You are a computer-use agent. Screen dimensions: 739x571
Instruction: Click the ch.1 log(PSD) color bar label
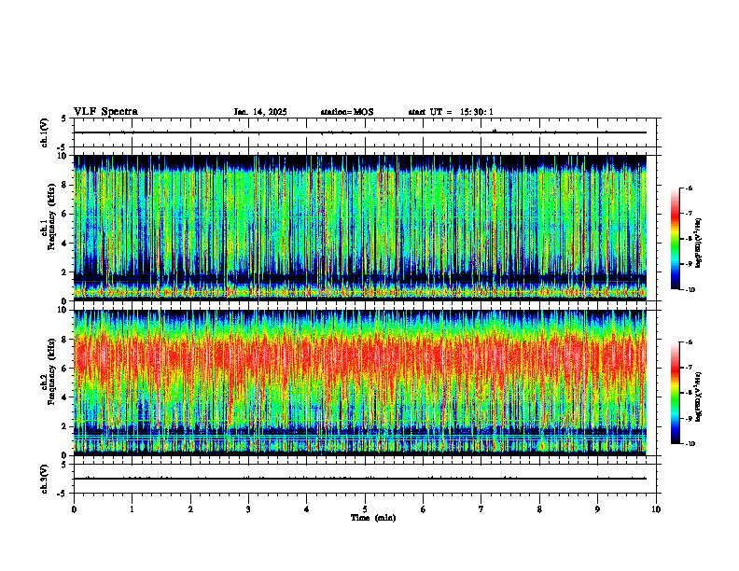pos(699,244)
